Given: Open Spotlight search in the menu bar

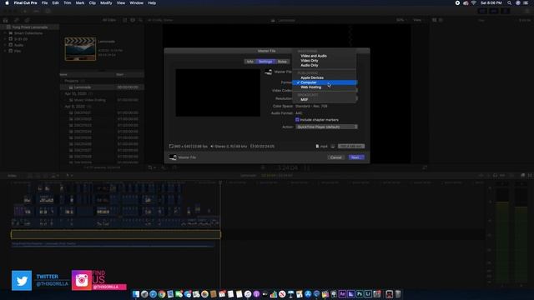Looking at the screenshot, I should click(x=509, y=2).
